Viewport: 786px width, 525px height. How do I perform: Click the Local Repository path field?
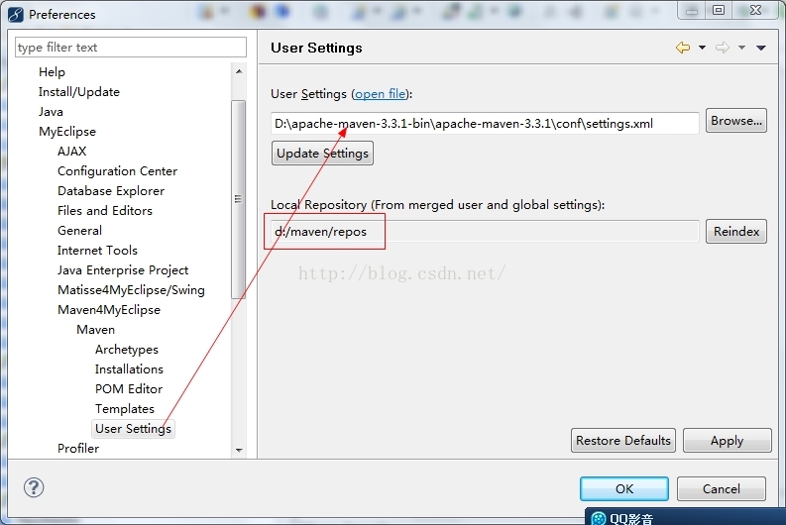(x=485, y=232)
